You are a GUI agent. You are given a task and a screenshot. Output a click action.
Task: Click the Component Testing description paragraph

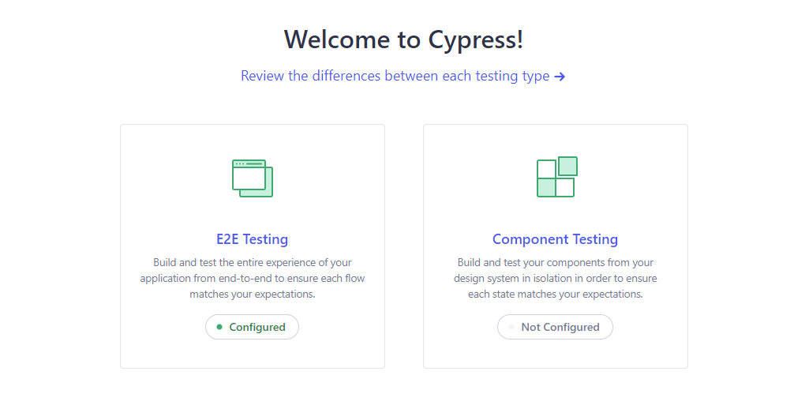pyautogui.click(x=555, y=278)
